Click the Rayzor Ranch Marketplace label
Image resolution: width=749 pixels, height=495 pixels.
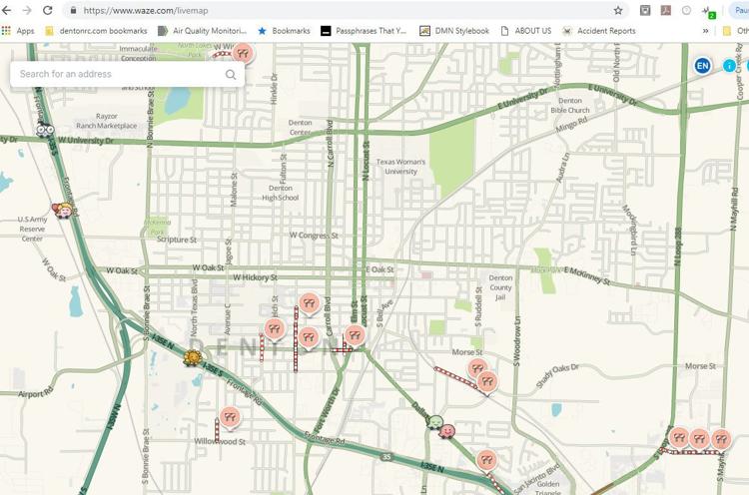point(107,121)
